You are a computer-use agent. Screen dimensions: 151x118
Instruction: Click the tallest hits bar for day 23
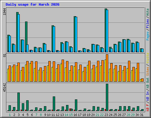[x=105, y=30]
